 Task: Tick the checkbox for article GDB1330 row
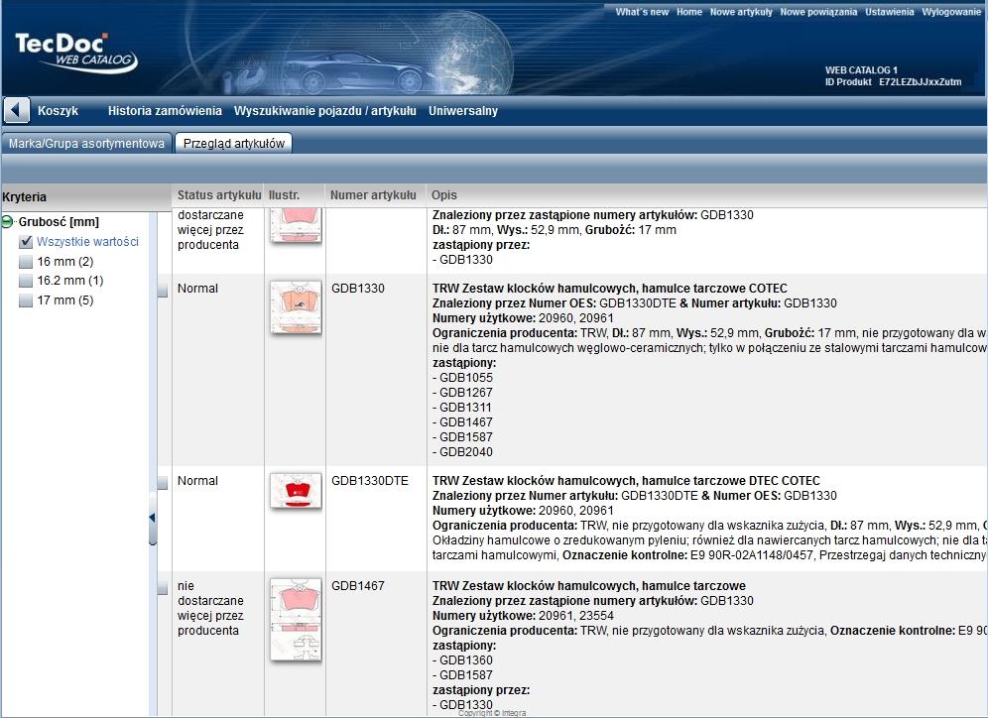[x=163, y=291]
